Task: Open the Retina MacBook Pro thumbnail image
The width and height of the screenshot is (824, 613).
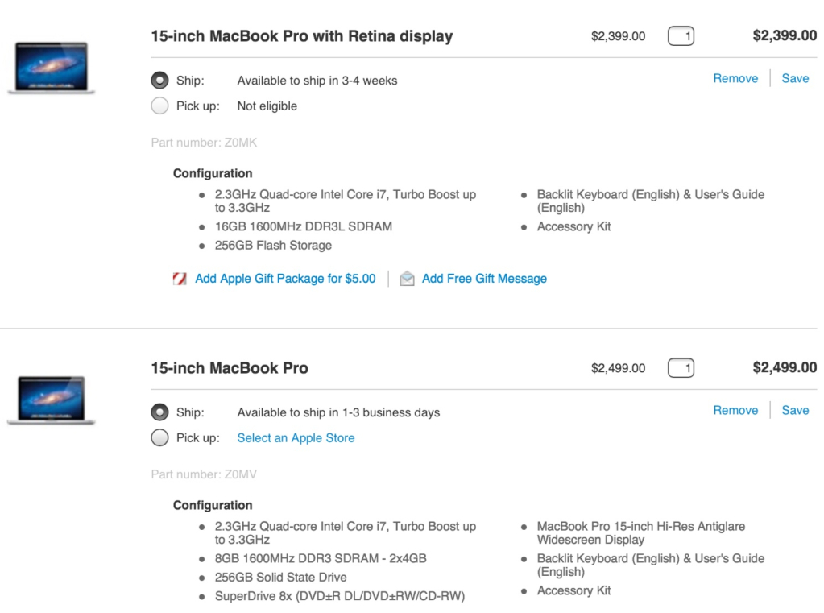Action: click(52, 68)
